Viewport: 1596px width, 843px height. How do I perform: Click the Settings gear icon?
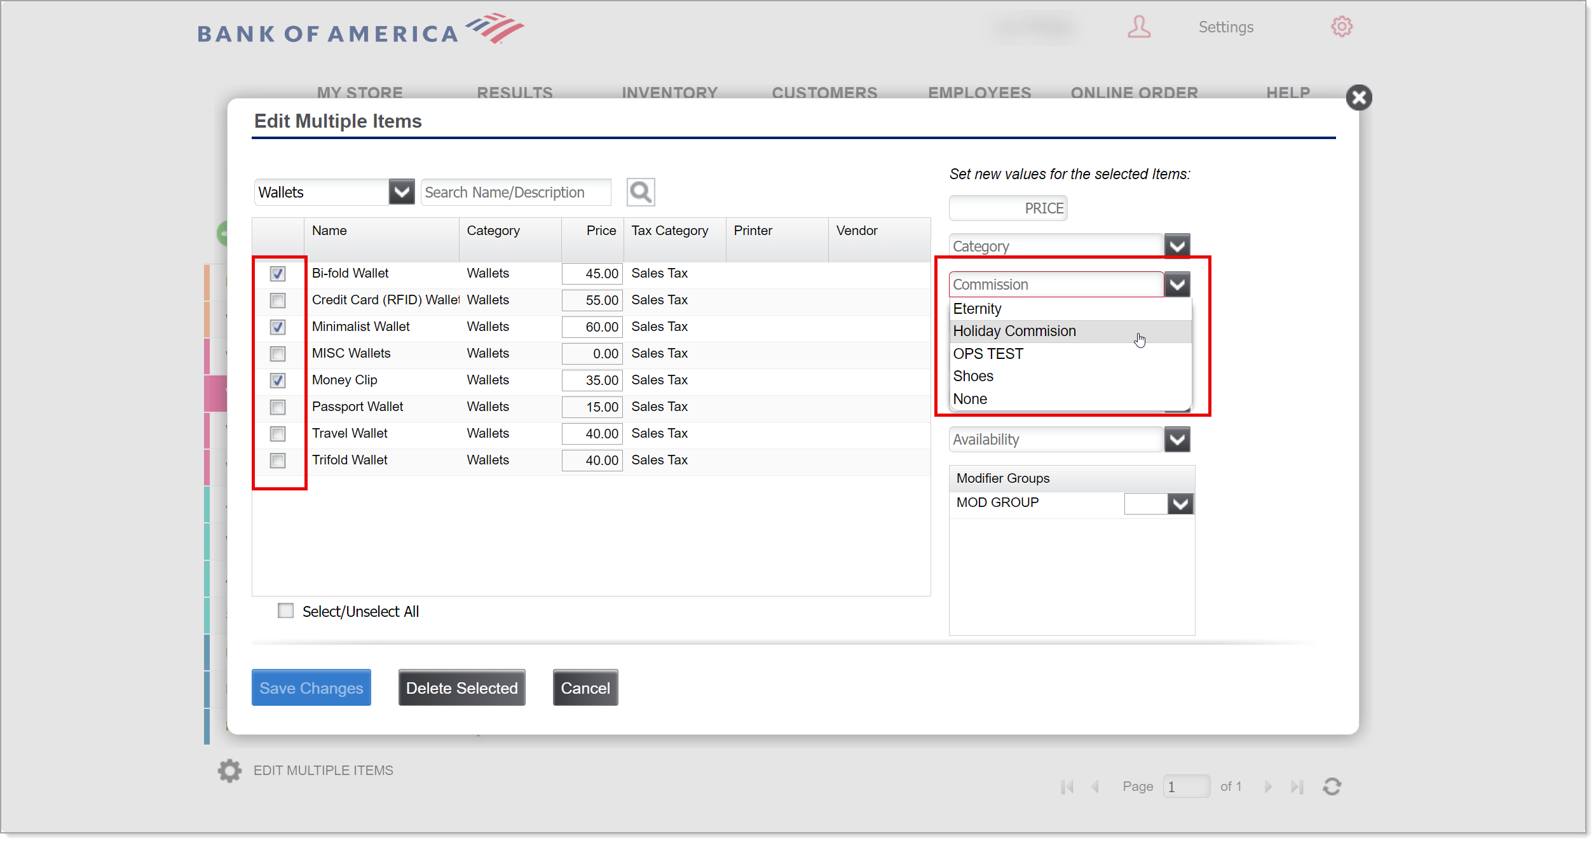[x=1342, y=27]
